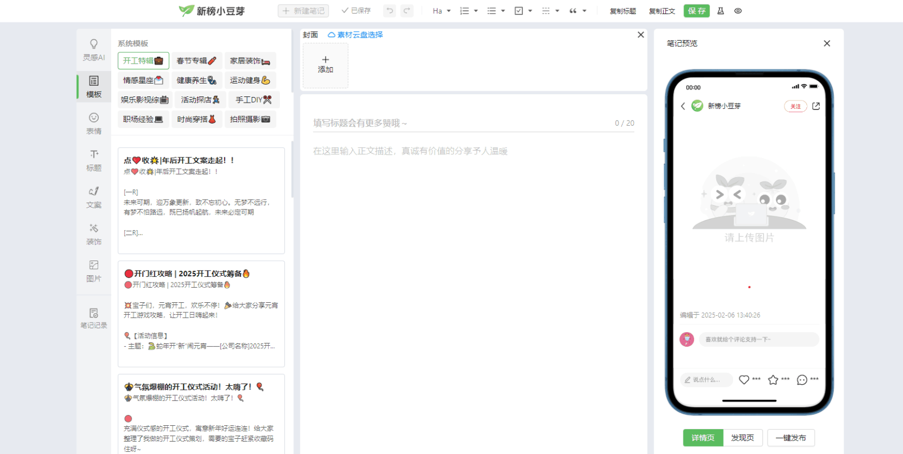Expand the ordered list style arrow
The image size is (903, 454).
476,11
